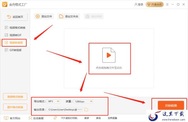Click the 视频格式转换 sidebar icon
This screenshot has width=188, height=122.
pos(6,28)
